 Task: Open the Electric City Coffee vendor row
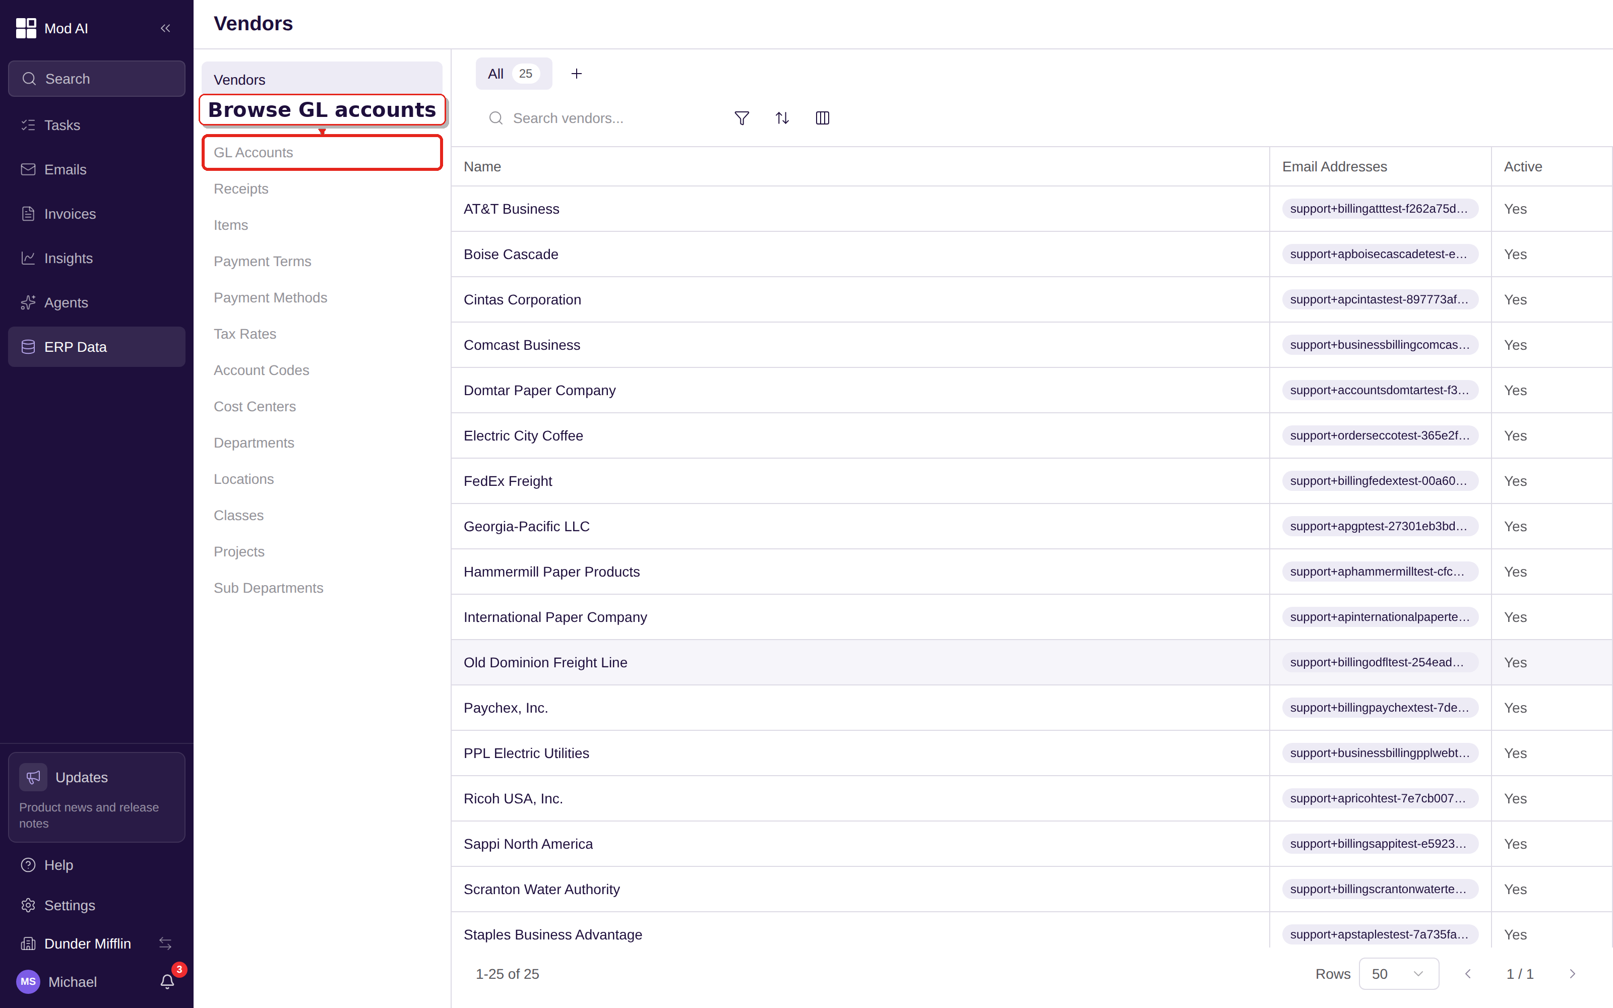pos(1032,435)
